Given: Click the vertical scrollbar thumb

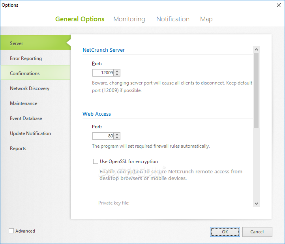Looking at the screenshot, I should tap(256, 90).
